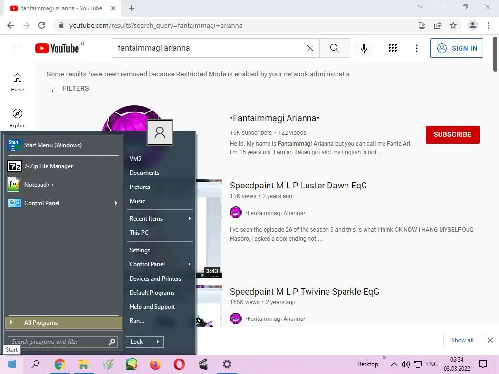
Task: Click Windows Start button on taskbar
Action: 12,364
